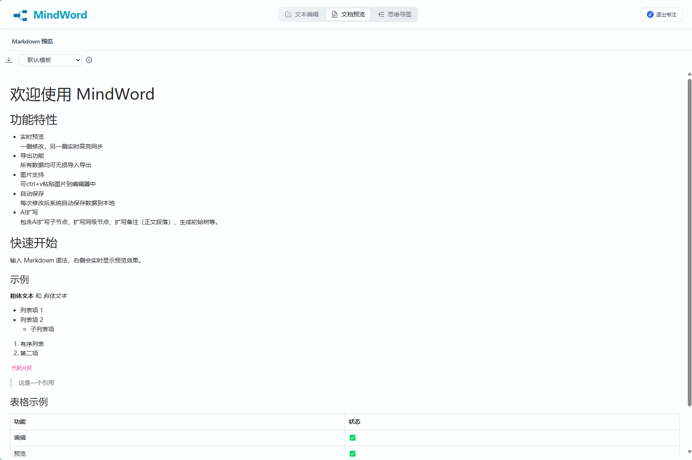Click the green checkmark in the 编辑 row
This screenshot has width=692, height=460.
pos(353,438)
